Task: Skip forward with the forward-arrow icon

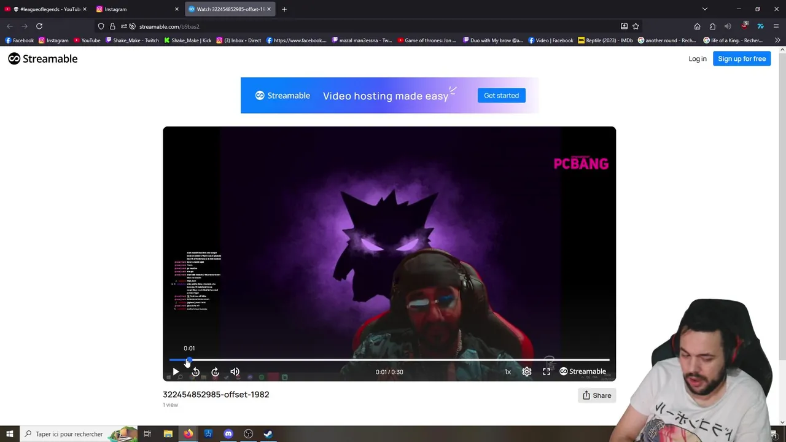Action: [x=215, y=371]
